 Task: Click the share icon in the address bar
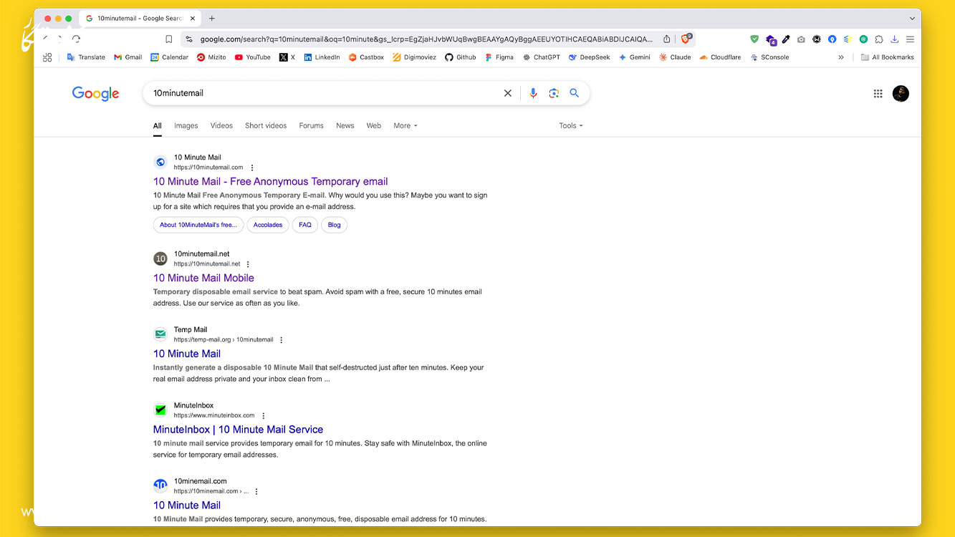[x=667, y=39]
